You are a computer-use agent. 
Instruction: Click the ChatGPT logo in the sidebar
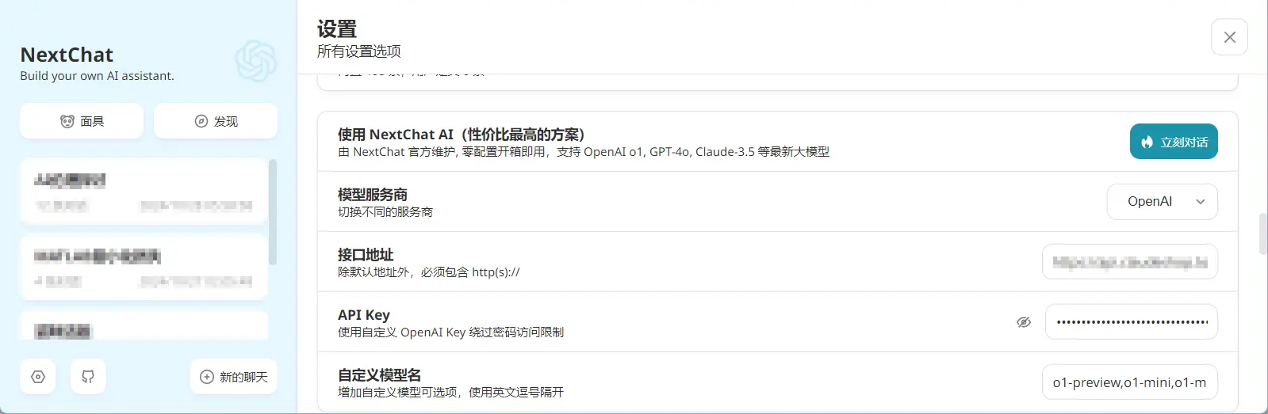255,61
